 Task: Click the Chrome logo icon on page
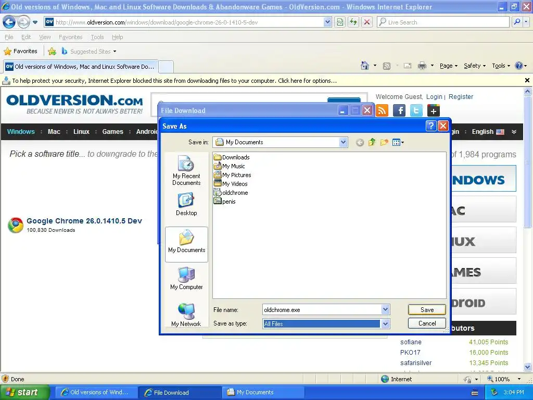click(16, 225)
